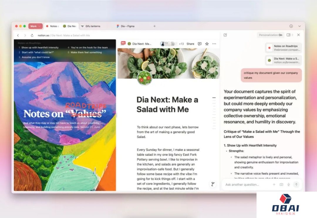Reload the current page
The image size is (317, 218).
(32, 35)
